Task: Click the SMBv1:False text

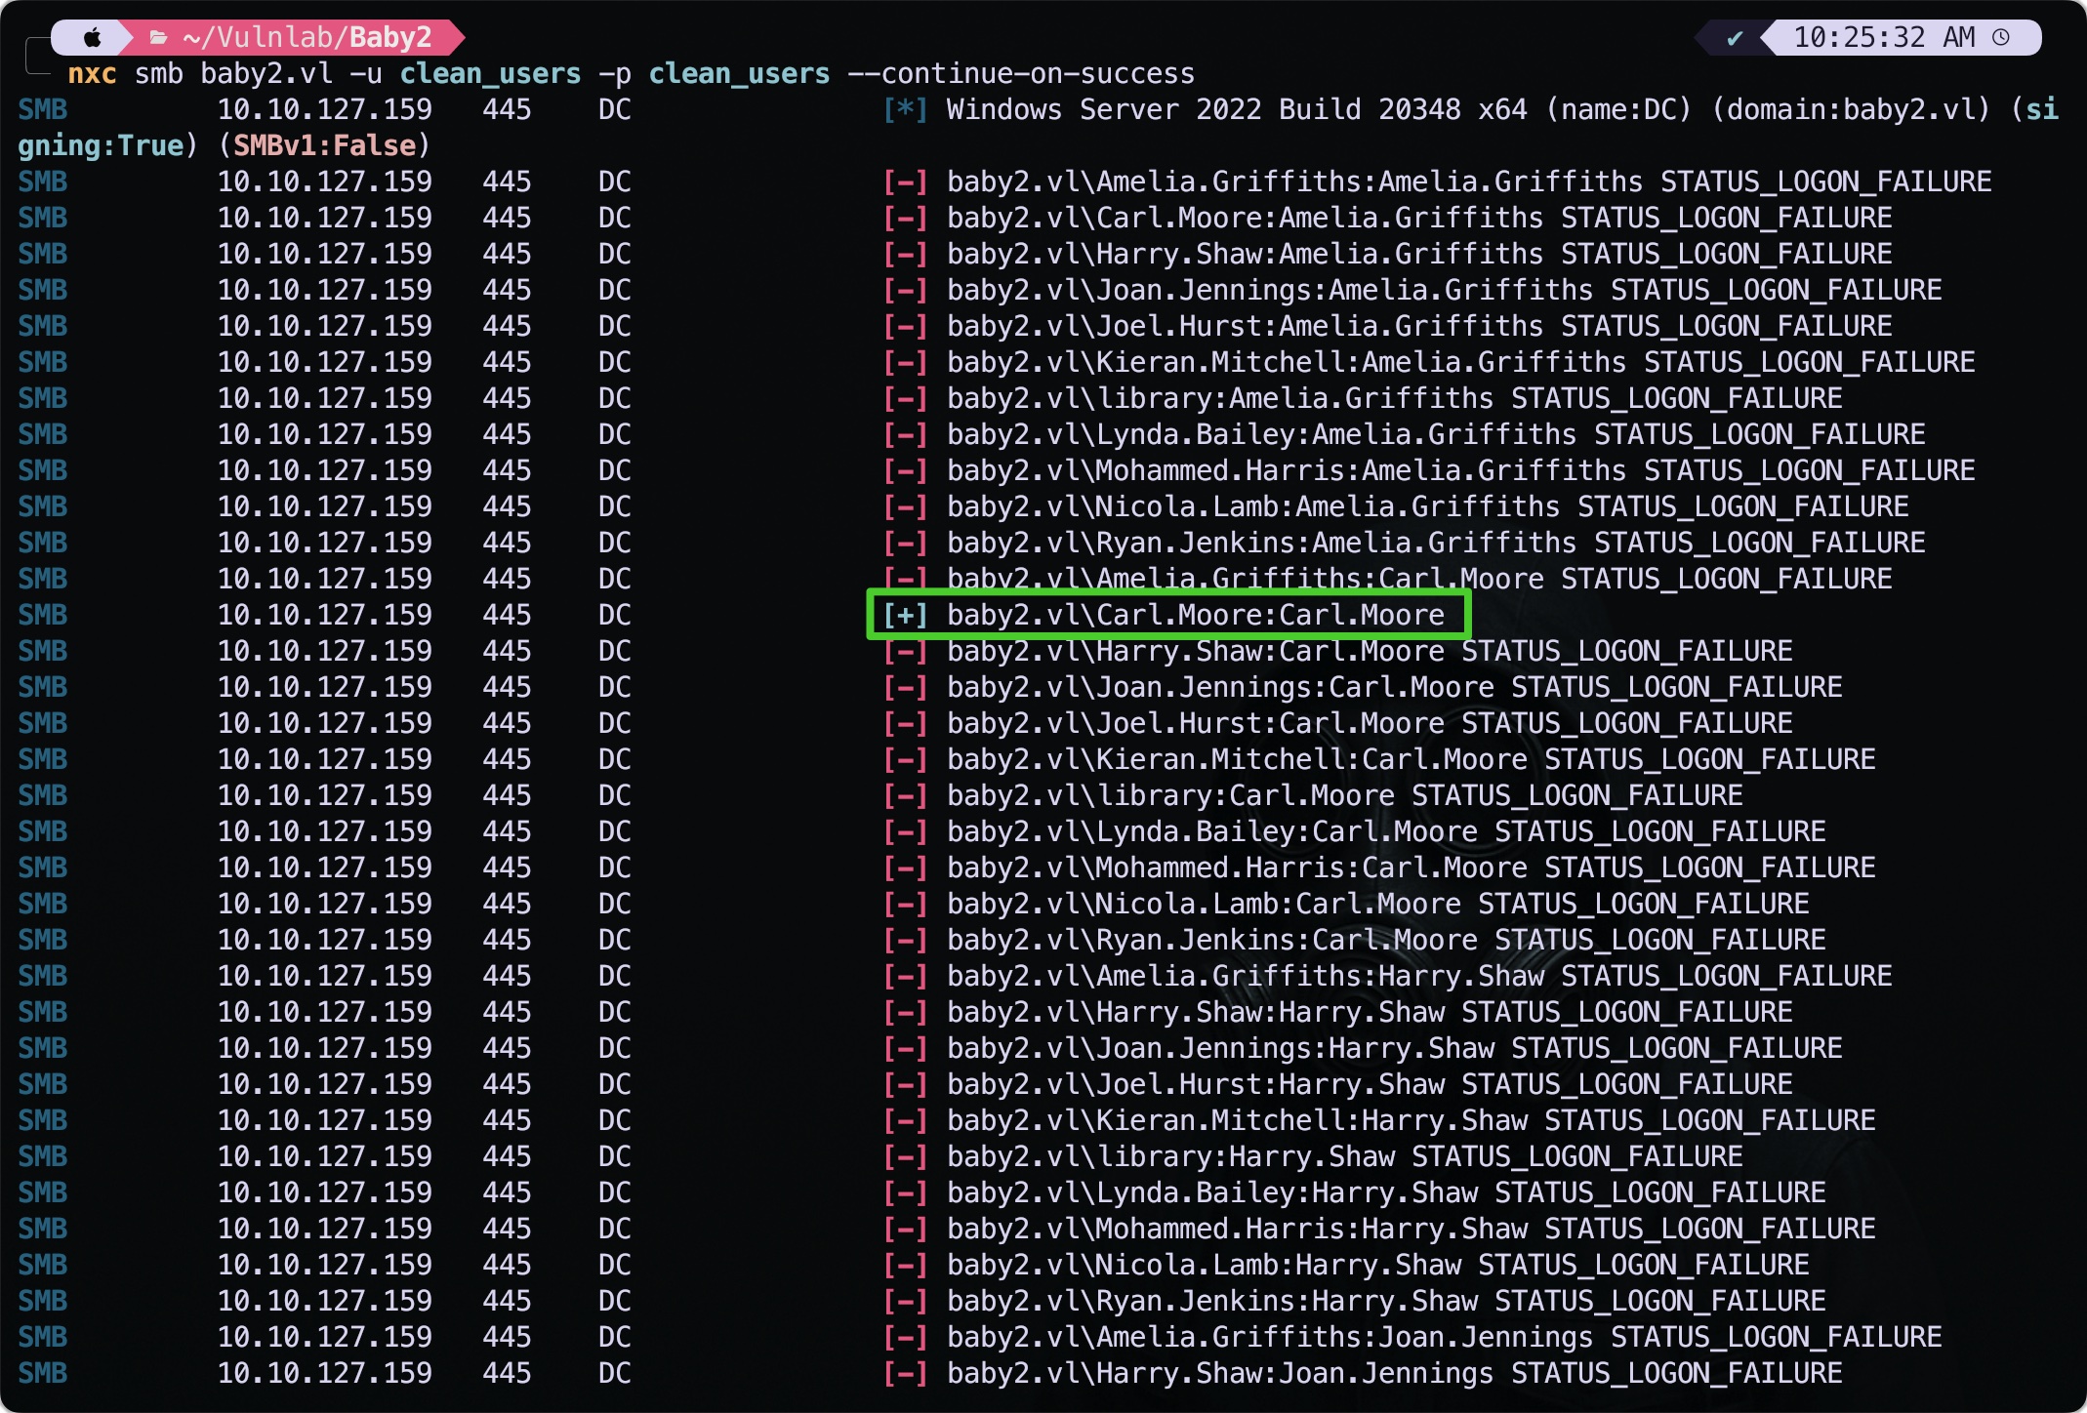Action: [x=325, y=145]
